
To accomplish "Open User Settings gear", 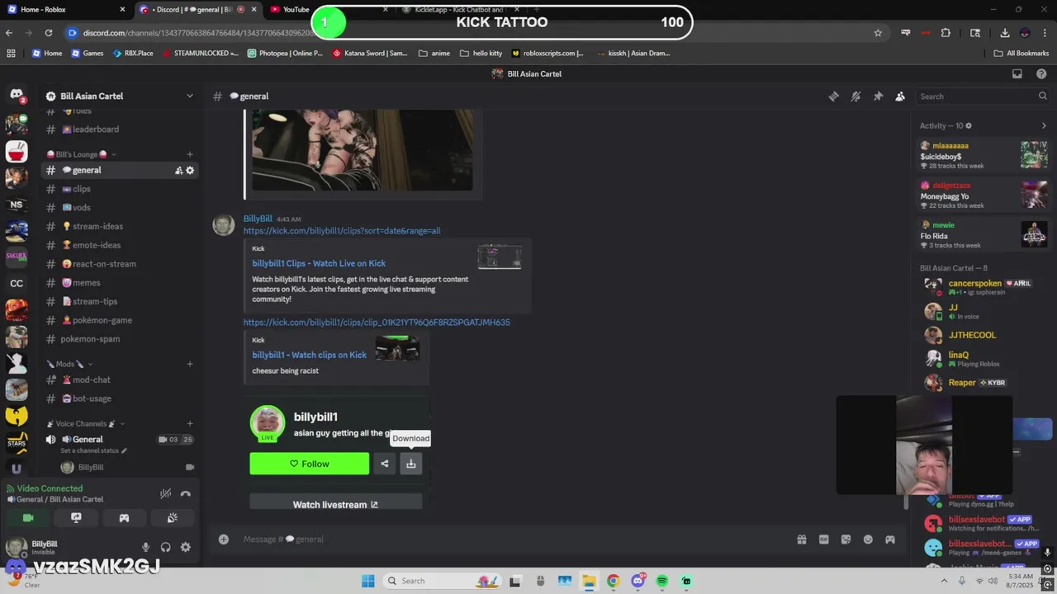I will point(185,547).
